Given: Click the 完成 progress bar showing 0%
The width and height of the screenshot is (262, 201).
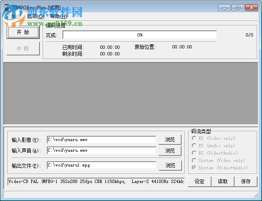Looking at the screenshot, I should (140, 35).
